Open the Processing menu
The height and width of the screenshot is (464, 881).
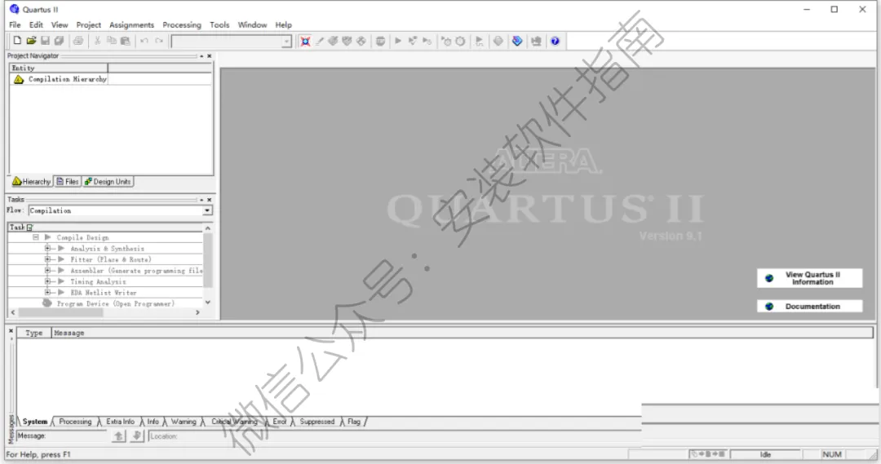(181, 24)
